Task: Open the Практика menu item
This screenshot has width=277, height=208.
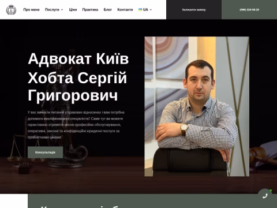Action: [90, 10]
